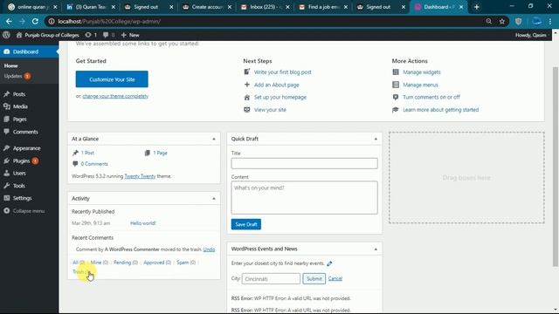
Task: Open Media library in sidebar
Action: 29,106
